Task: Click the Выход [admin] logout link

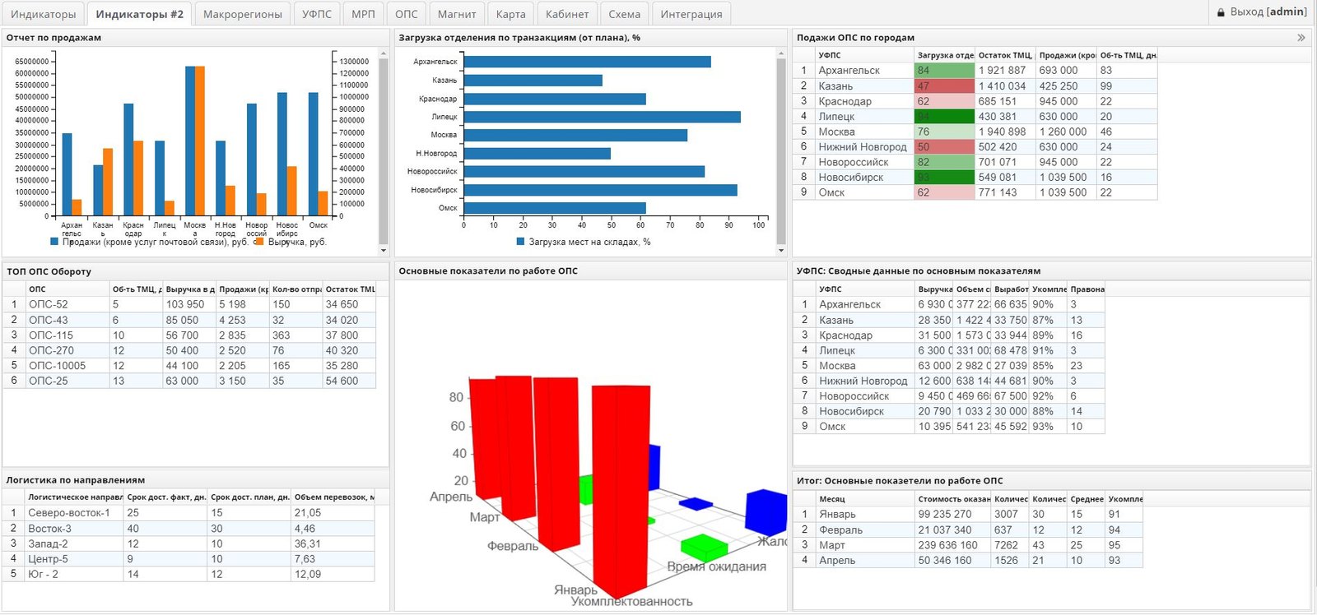Action: coord(1268,12)
